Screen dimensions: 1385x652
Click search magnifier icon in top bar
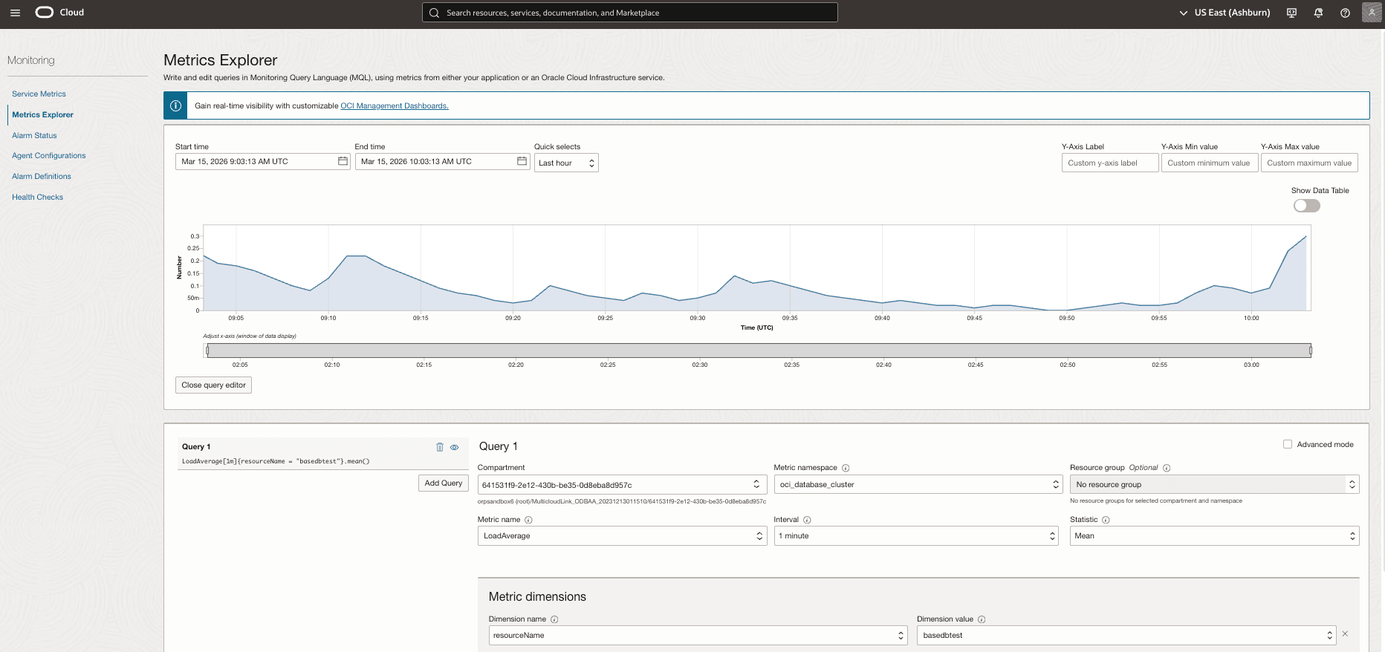434,13
